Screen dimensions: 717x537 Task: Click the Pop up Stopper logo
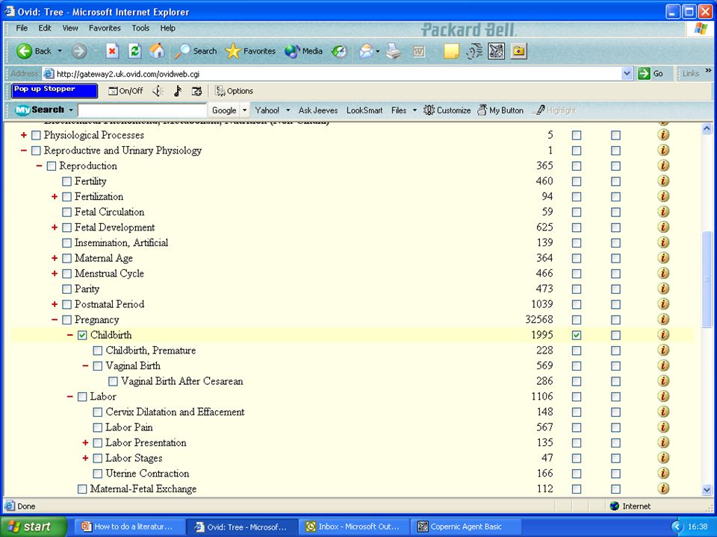click(55, 90)
